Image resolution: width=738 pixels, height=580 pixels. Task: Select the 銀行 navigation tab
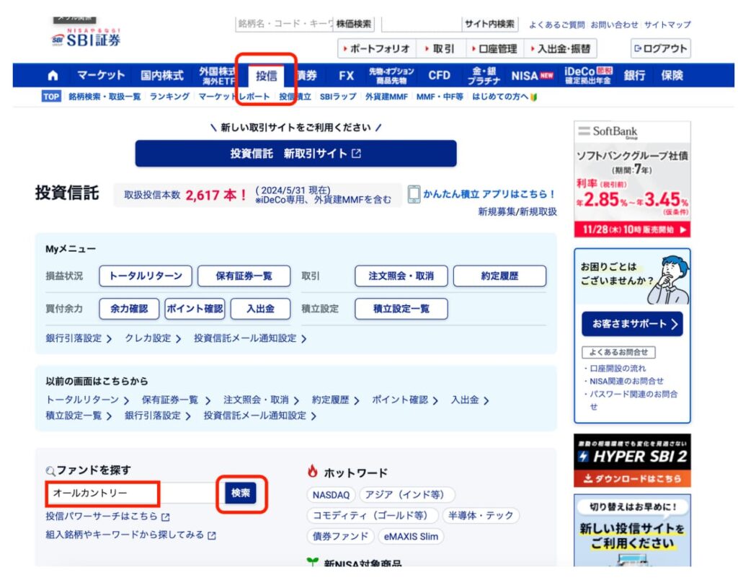[x=634, y=76]
